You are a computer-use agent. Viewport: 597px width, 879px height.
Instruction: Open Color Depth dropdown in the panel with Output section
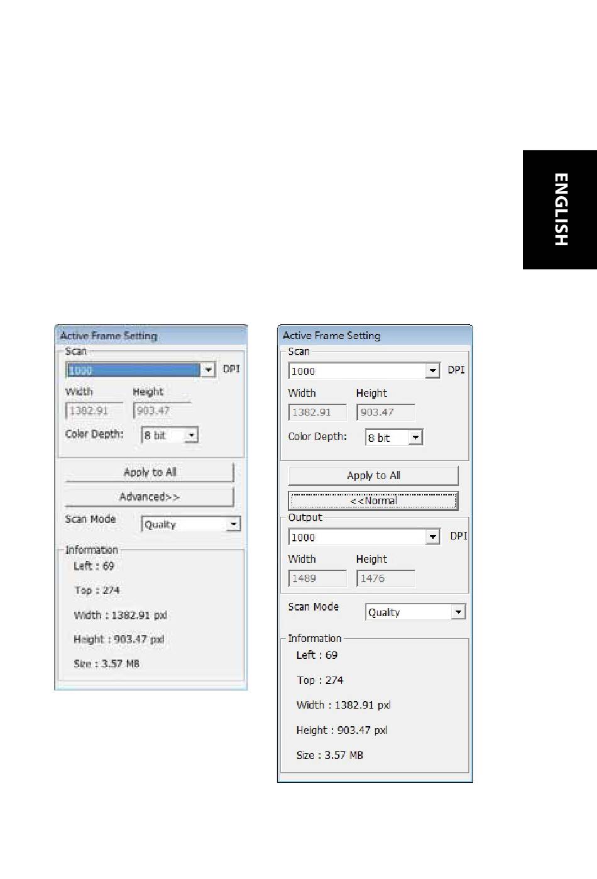pyautogui.click(x=415, y=438)
